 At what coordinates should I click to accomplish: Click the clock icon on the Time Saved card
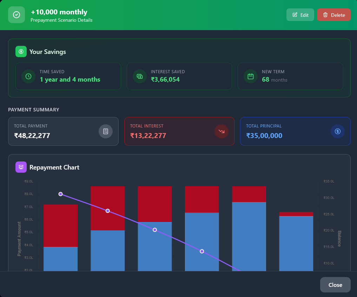(28, 76)
